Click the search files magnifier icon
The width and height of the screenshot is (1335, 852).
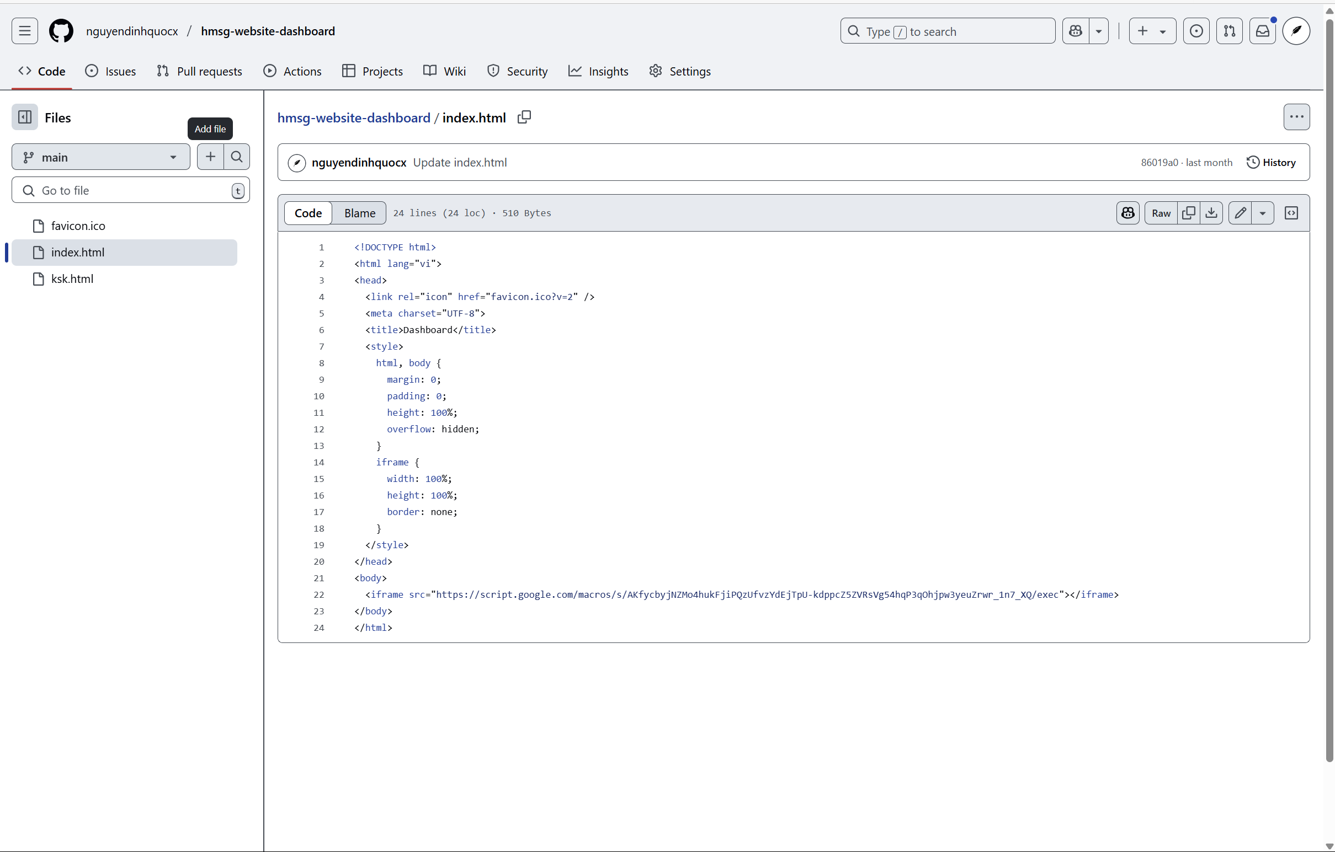(237, 157)
